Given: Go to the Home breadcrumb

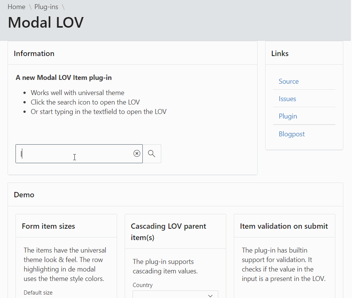Looking at the screenshot, I should [x=16, y=7].
